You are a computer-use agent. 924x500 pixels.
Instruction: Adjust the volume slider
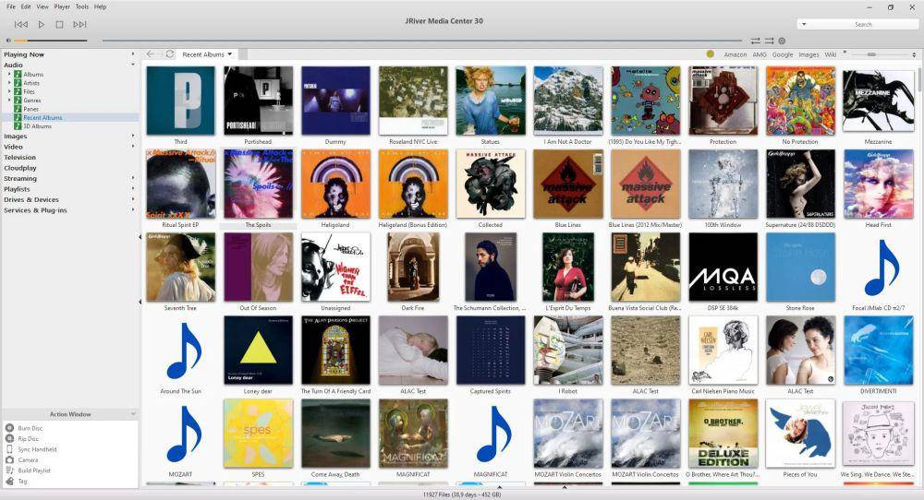coord(50,41)
